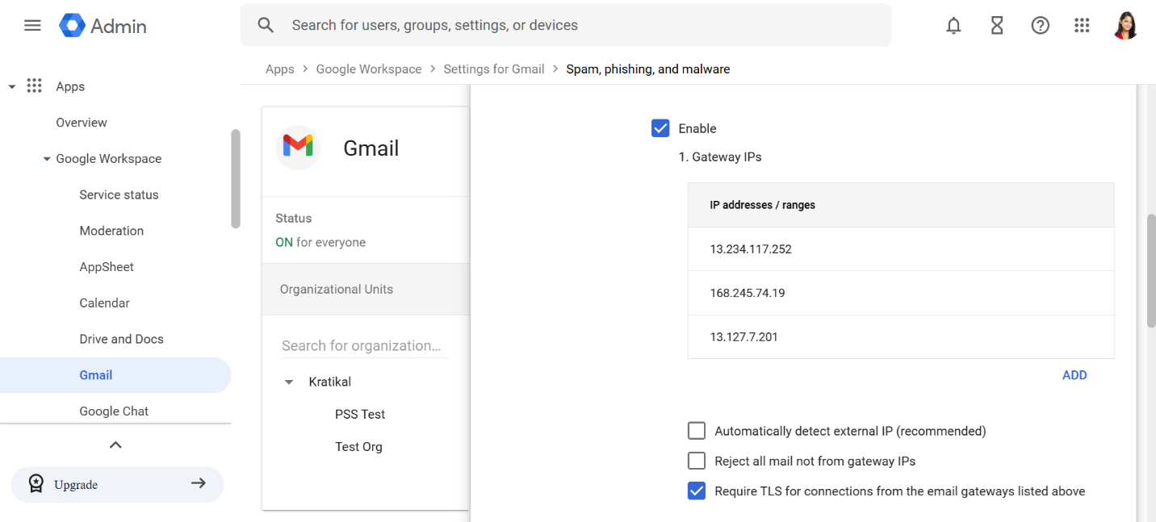The height and width of the screenshot is (522, 1156).
Task: Click the Organizational Units heading
Action: [337, 289]
